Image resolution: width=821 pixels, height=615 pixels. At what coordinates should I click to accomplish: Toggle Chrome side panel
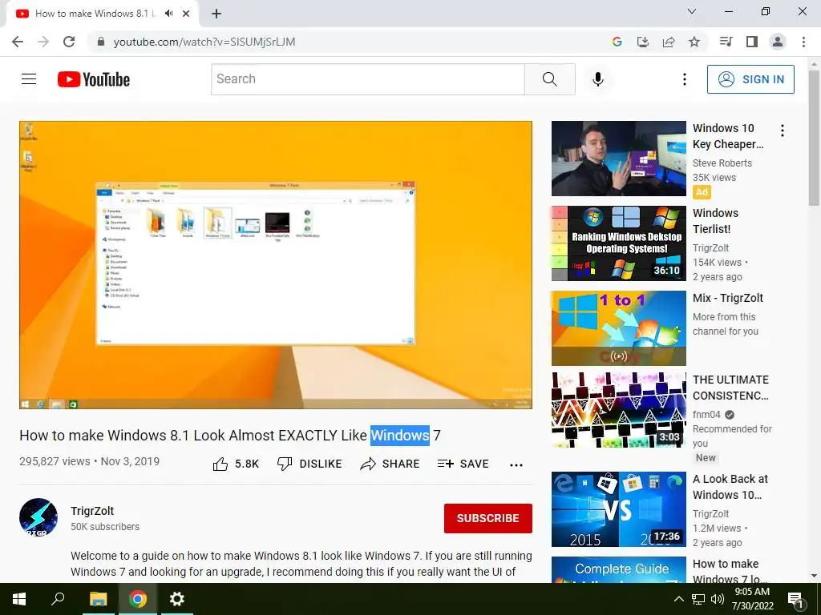(752, 42)
